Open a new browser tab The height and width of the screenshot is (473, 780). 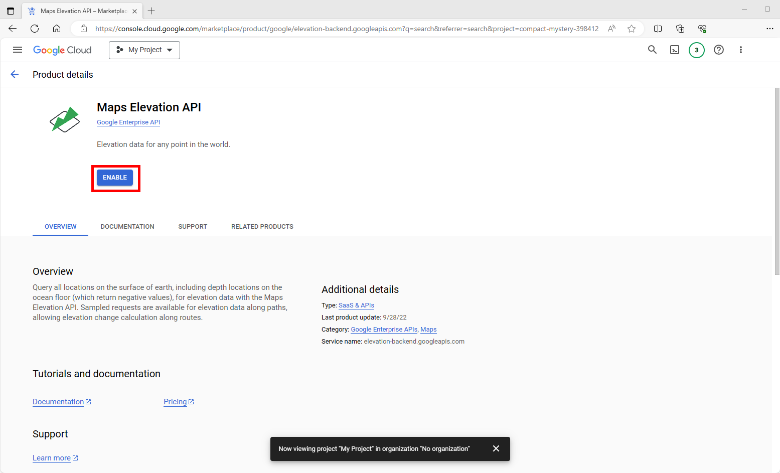(x=151, y=11)
